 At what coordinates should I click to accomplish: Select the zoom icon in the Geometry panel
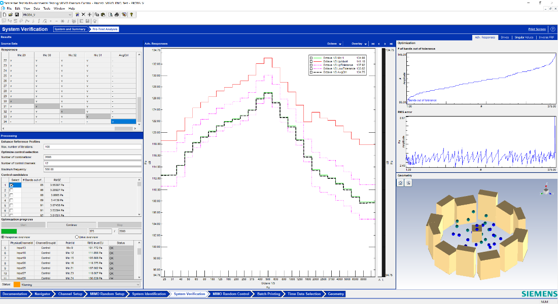click(x=408, y=182)
